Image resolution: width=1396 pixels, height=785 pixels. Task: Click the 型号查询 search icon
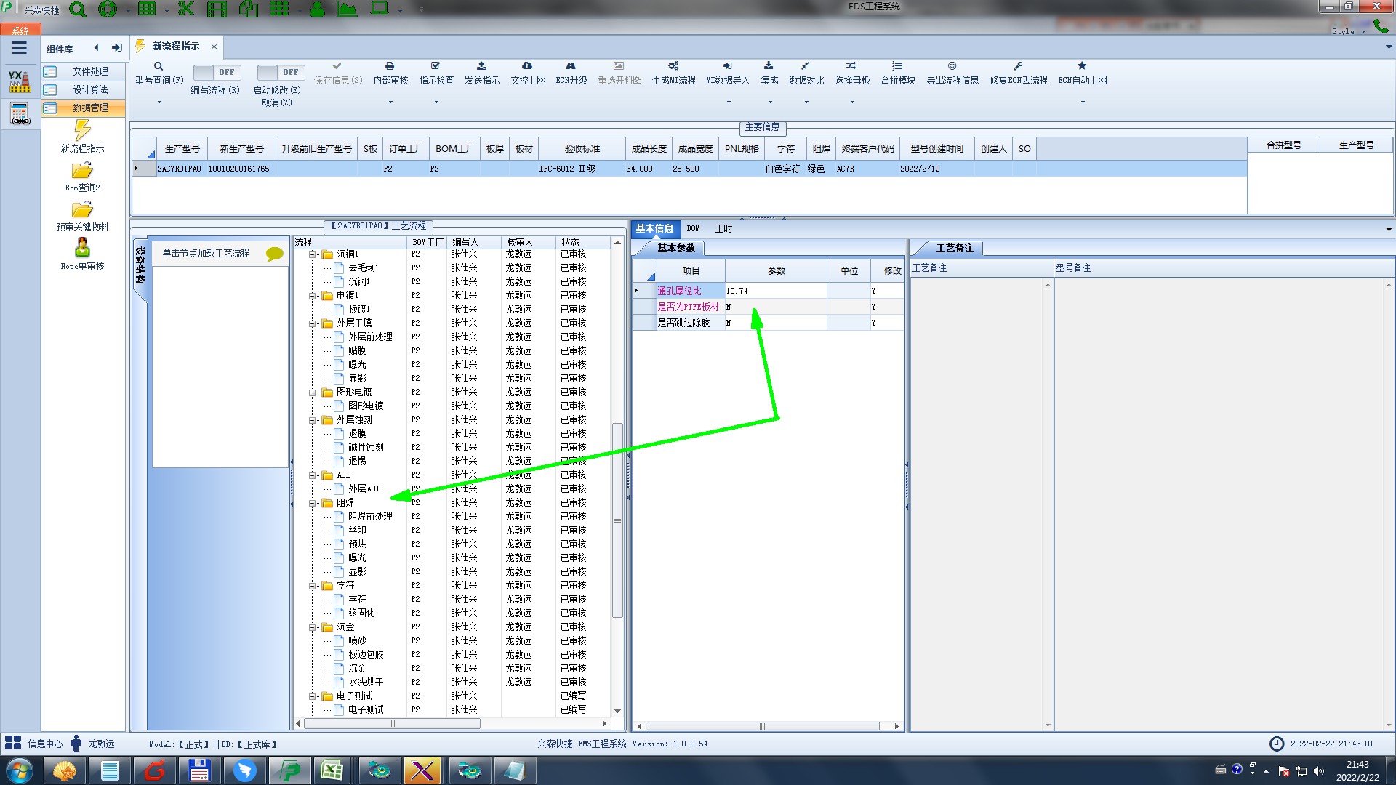coord(159,66)
